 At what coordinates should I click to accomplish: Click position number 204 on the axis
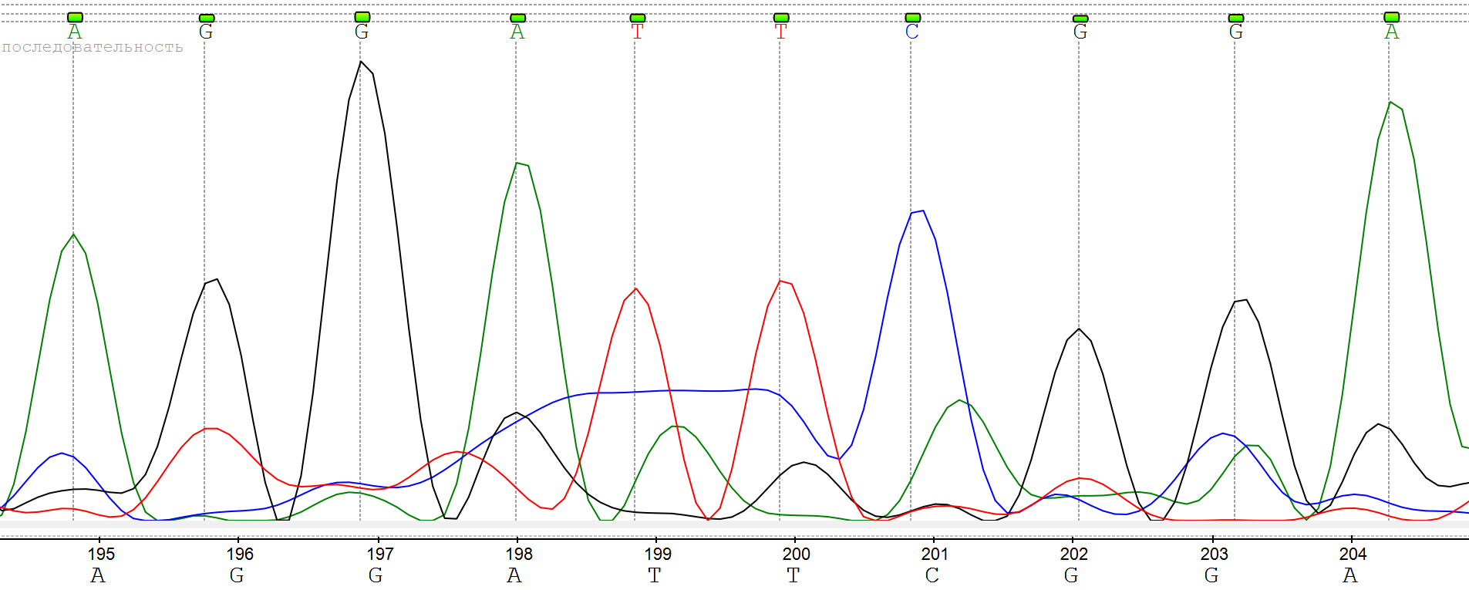tap(1353, 554)
